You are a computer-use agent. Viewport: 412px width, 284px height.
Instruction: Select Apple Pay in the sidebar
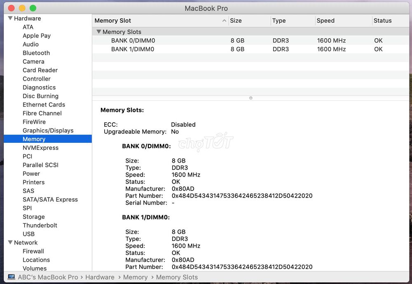coord(37,36)
